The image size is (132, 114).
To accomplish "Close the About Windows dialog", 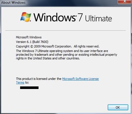I will pos(125,2).
